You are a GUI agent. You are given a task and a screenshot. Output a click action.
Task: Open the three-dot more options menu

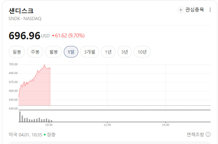point(210,10)
